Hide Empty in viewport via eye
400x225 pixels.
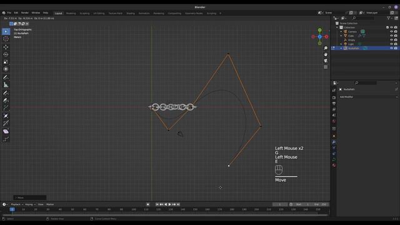tap(392, 40)
